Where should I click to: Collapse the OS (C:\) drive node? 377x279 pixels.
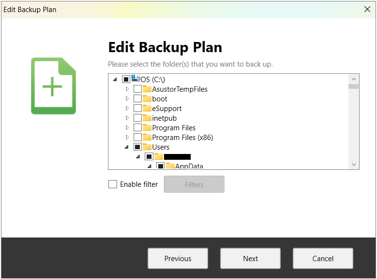(115, 79)
